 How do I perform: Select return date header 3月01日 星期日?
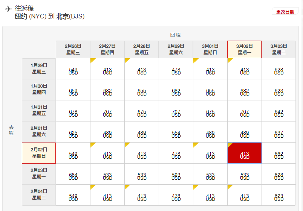(210, 49)
